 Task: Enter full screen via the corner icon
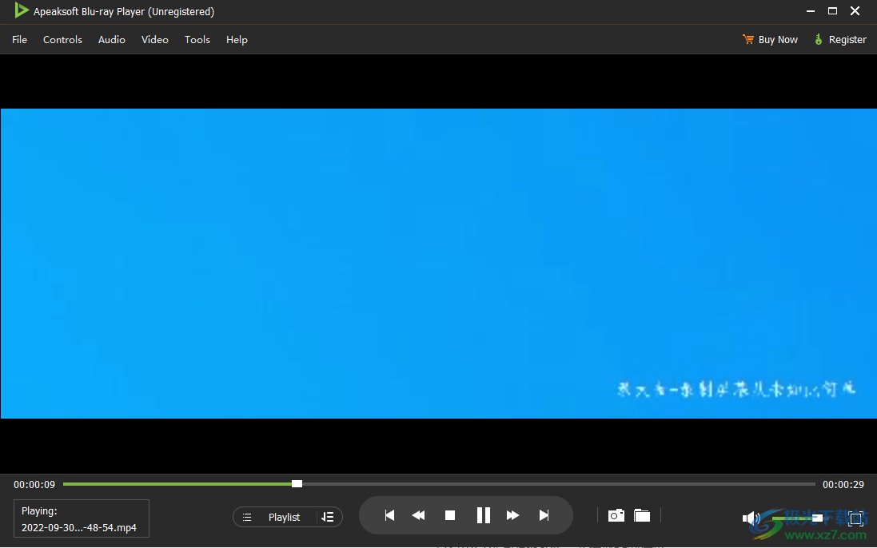pos(858,518)
